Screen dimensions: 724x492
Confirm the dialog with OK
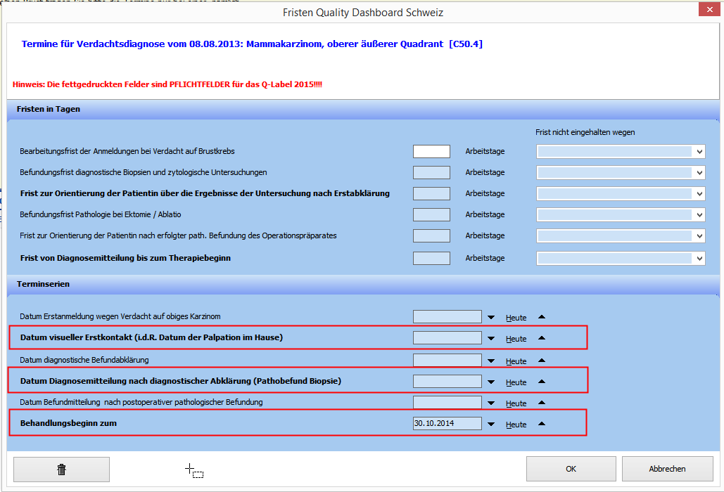(x=571, y=469)
